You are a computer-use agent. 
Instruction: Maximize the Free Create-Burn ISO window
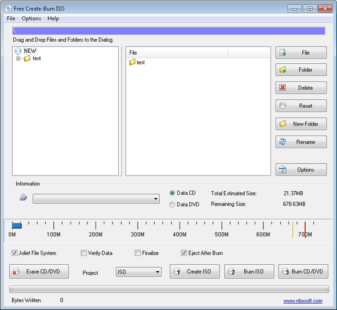(310, 9)
